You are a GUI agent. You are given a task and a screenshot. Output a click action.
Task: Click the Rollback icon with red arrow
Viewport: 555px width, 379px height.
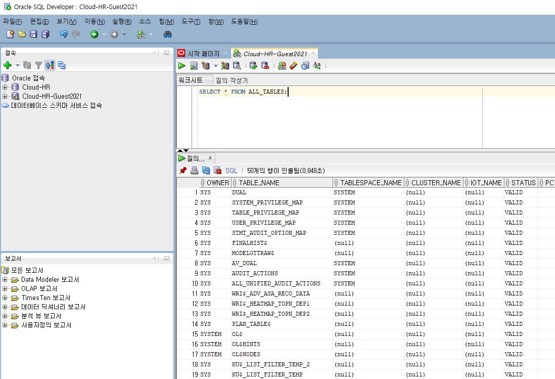tap(265, 66)
